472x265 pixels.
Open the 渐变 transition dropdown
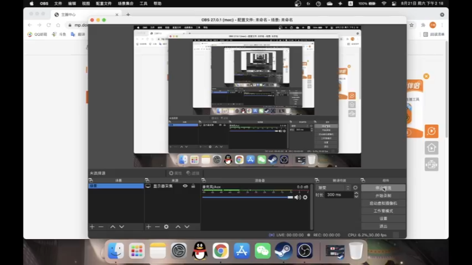[333, 187]
